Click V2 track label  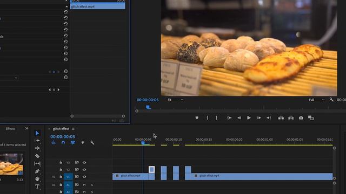coord(68,170)
